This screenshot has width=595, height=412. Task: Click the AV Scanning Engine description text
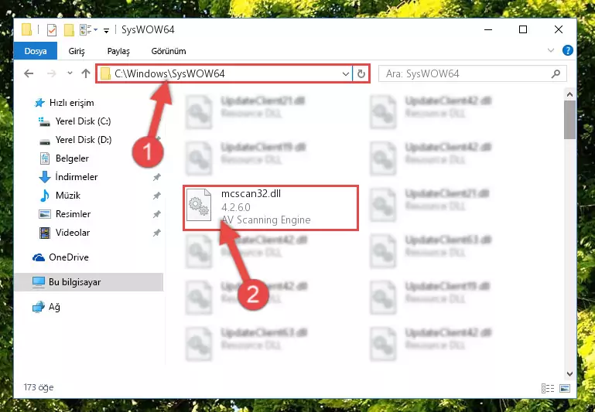point(266,220)
